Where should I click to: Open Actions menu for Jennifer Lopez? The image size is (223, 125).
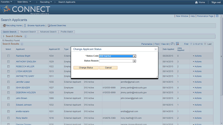(x=197, y=82)
